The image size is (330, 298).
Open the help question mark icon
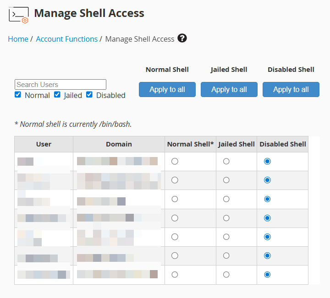point(182,38)
